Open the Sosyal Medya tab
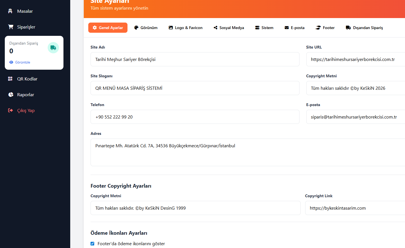Image resolution: width=405 pixels, height=248 pixels. pos(229,28)
